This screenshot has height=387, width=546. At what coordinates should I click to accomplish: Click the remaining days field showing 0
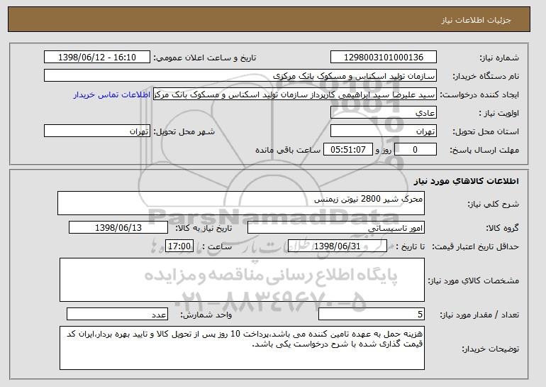pos(416,150)
